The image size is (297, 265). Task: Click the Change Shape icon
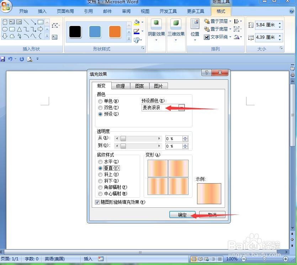[x=137, y=40]
